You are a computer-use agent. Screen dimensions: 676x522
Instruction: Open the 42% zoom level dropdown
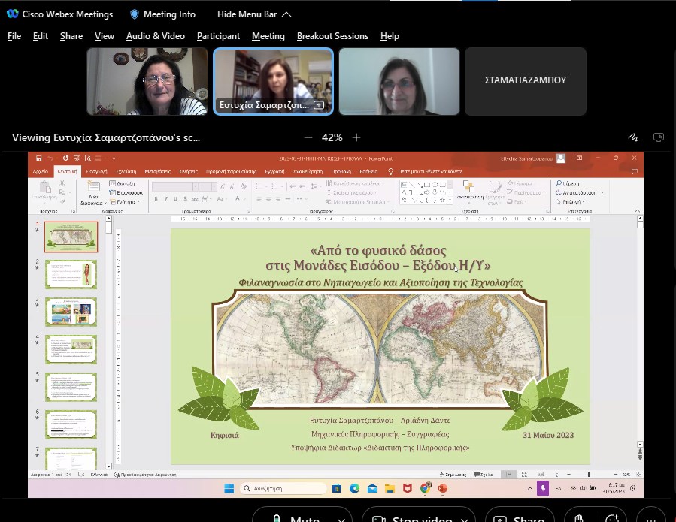coord(332,137)
